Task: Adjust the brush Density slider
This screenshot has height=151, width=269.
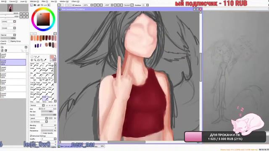Action: pos(49,115)
